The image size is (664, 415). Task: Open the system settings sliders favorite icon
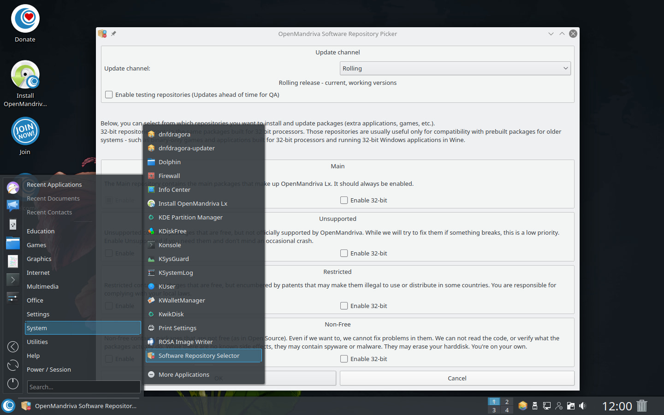(x=13, y=298)
